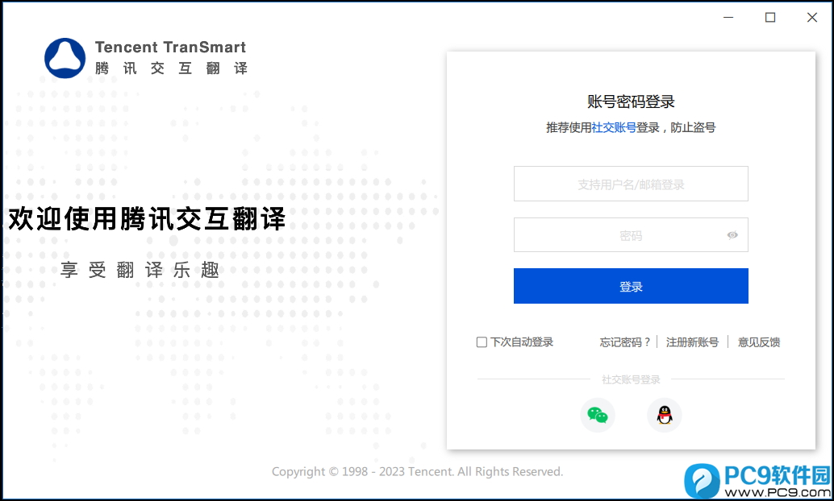Click the 欢迎使用腾讯交互翻译 welcome heading
Image resolution: width=834 pixels, height=501 pixels.
[x=148, y=219]
